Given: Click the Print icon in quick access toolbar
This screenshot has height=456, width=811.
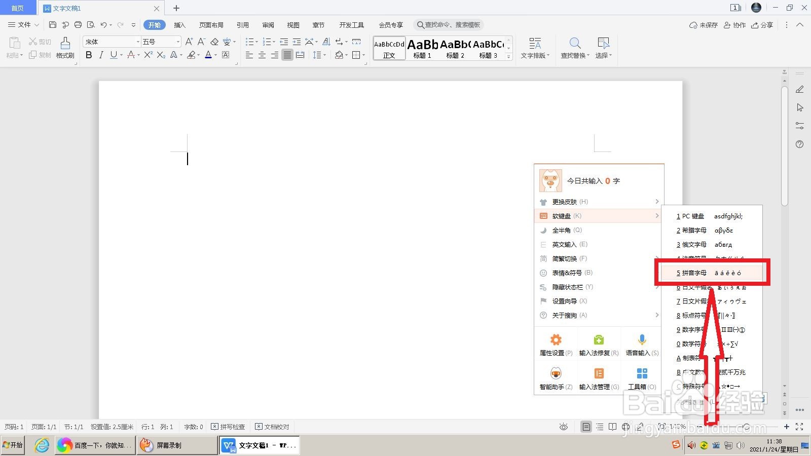Looking at the screenshot, I should [x=78, y=25].
